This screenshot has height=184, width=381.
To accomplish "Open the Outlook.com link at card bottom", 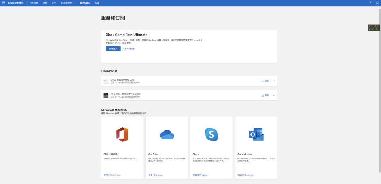I will click(x=246, y=175).
